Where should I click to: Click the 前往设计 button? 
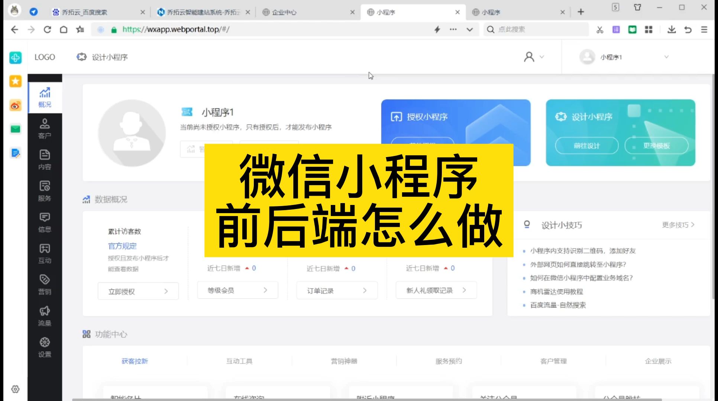[x=587, y=146]
